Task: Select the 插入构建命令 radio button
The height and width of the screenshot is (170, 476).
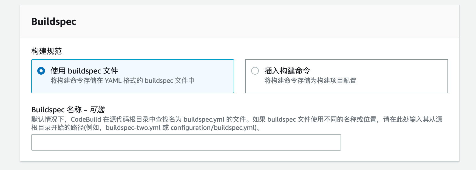Action: click(x=255, y=71)
